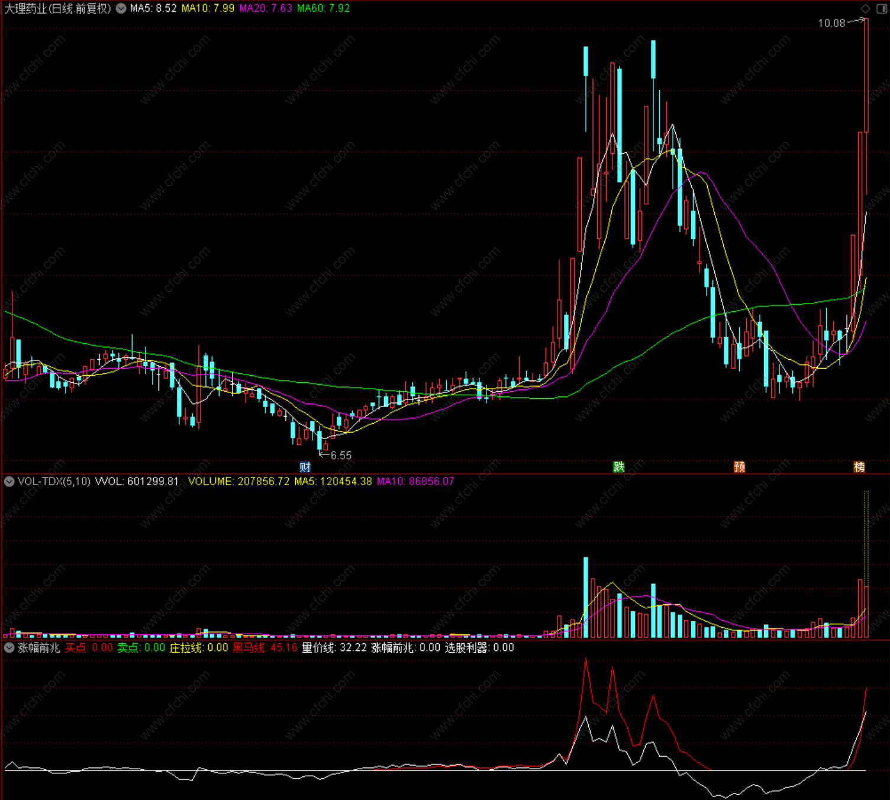
Task: Click the latest tall red candlestick
Action: point(866,75)
